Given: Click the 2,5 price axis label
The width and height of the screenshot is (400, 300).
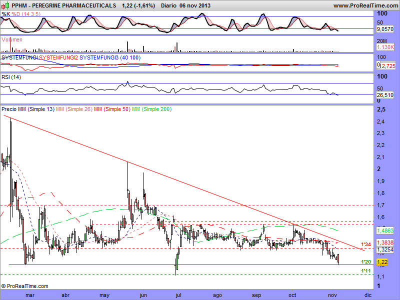Looking at the screenshot, I should [x=381, y=109].
